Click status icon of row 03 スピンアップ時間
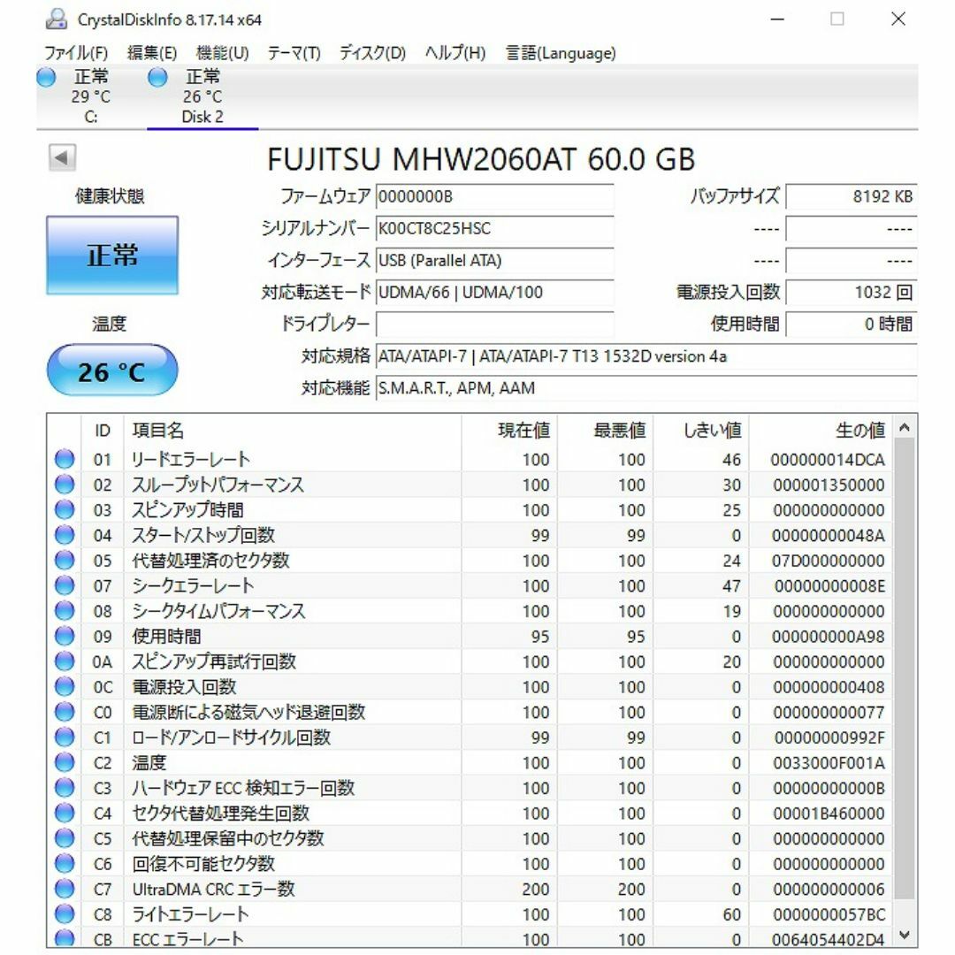The height and width of the screenshot is (955, 955). 65,509
